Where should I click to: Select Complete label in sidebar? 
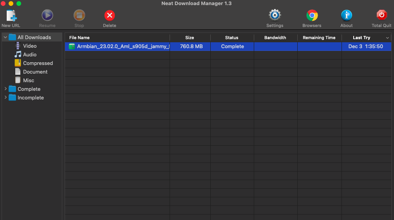point(29,89)
